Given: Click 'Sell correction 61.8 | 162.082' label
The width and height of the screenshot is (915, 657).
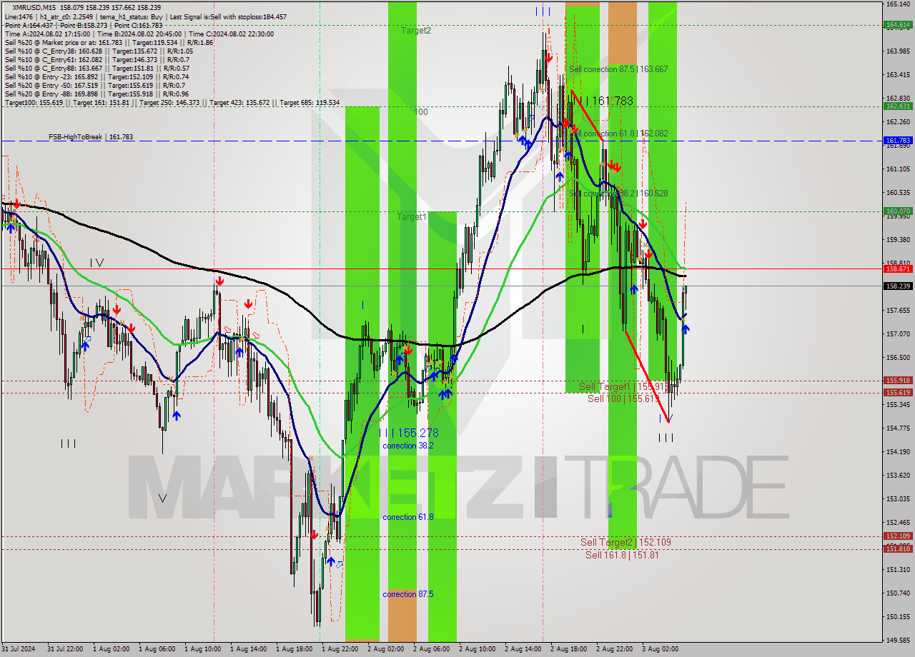Looking at the screenshot, I should tap(618, 134).
